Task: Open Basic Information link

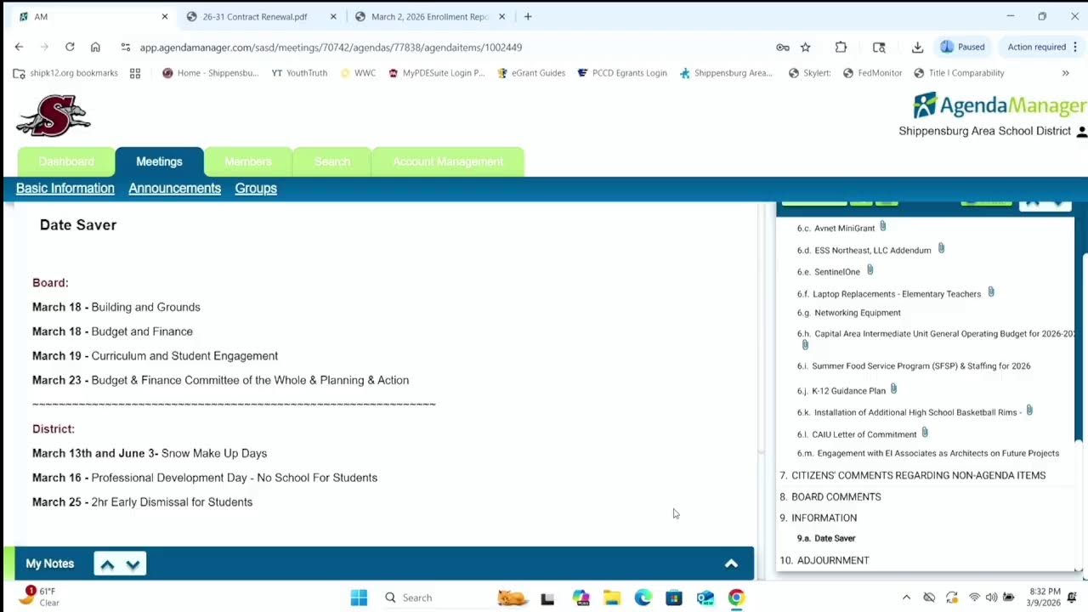Action: (x=65, y=189)
